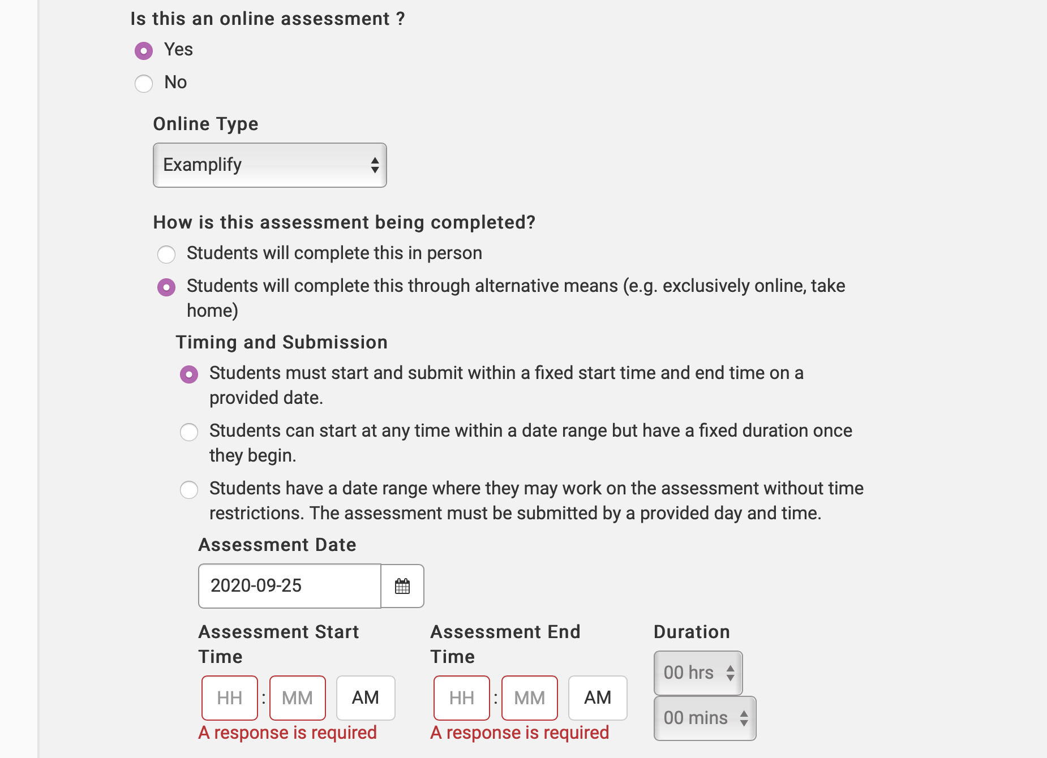Open the Assessment Date calendar picker
This screenshot has height=758, width=1047.
point(402,586)
